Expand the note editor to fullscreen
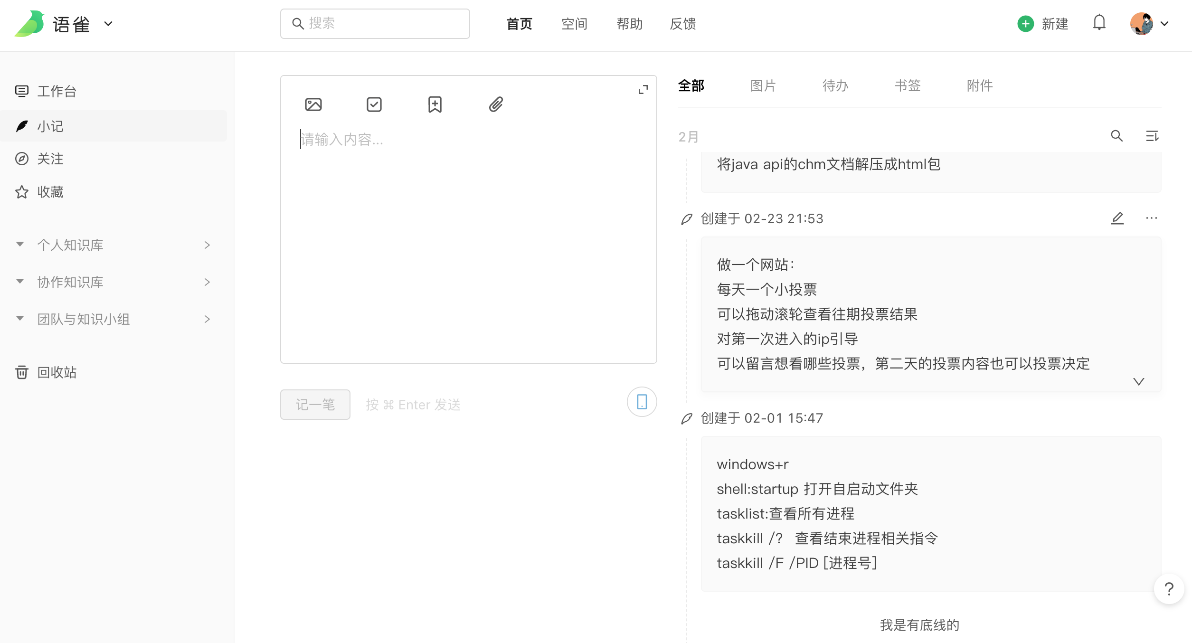 point(643,90)
